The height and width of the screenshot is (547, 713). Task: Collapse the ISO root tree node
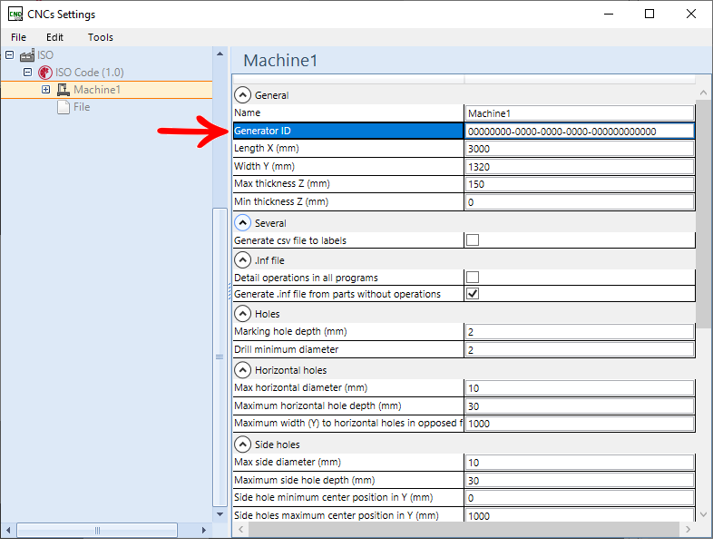[x=9, y=55]
